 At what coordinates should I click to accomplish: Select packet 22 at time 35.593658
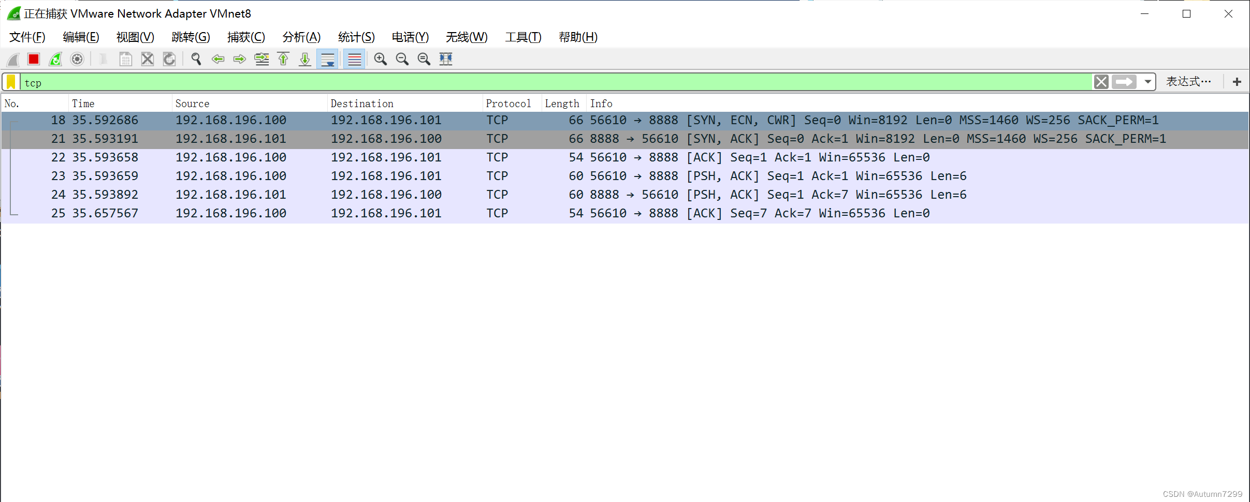click(x=624, y=157)
